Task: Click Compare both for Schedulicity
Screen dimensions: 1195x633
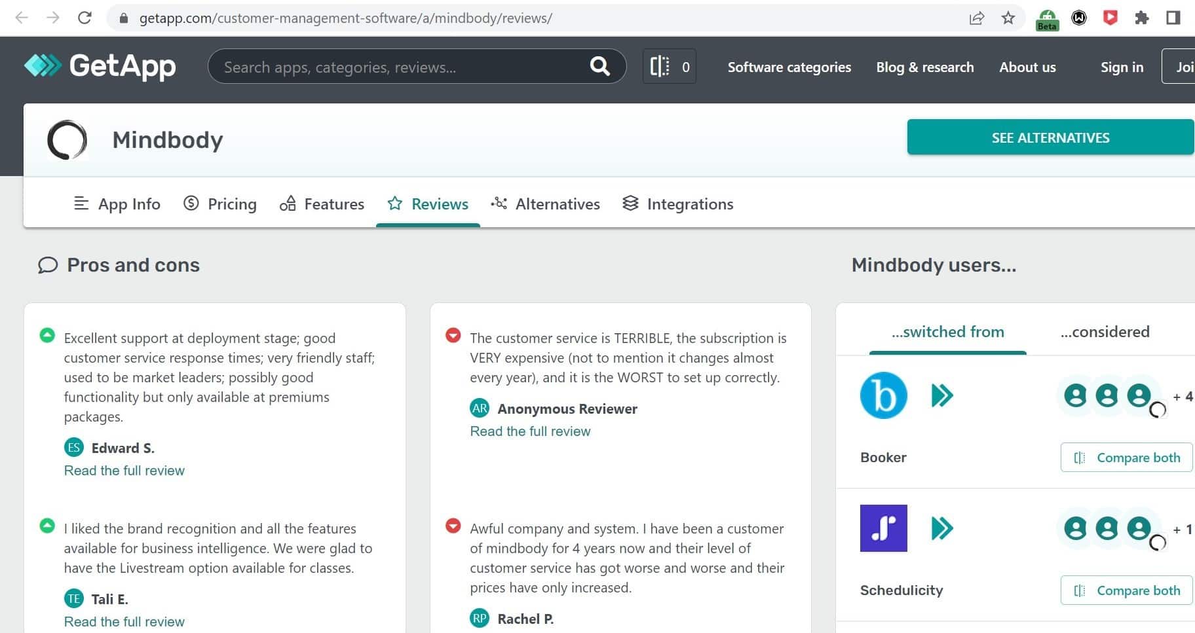Action: (1127, 590)
